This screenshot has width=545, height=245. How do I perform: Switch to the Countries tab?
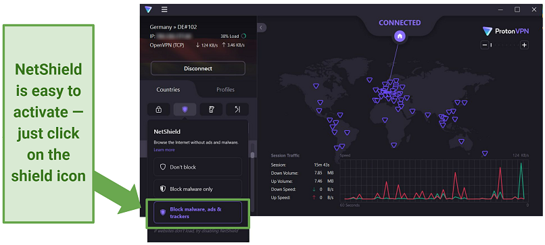(168, 90)
